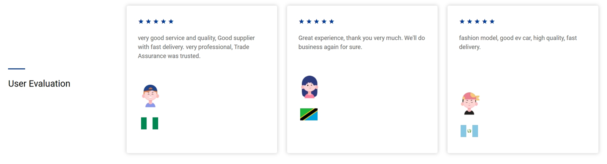Click the first star in the "Great experience" review
Viewport: 607px width, 164px height.
point(302,22)
